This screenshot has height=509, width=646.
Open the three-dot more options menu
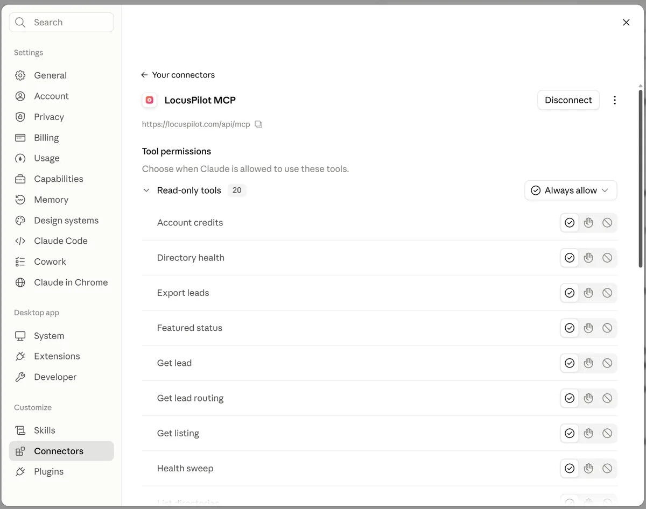point(614,100)
